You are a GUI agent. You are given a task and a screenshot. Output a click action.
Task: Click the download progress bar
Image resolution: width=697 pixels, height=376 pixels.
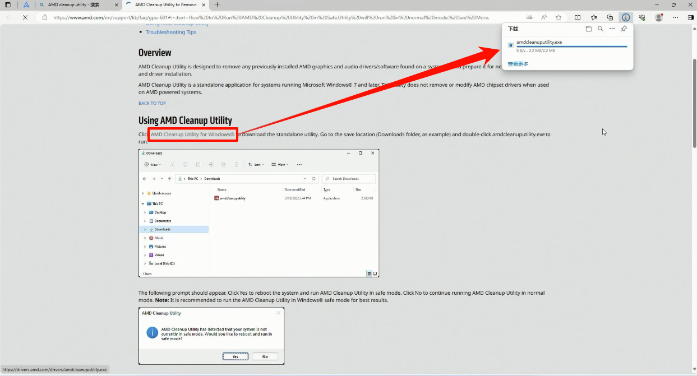pos(572,47)
